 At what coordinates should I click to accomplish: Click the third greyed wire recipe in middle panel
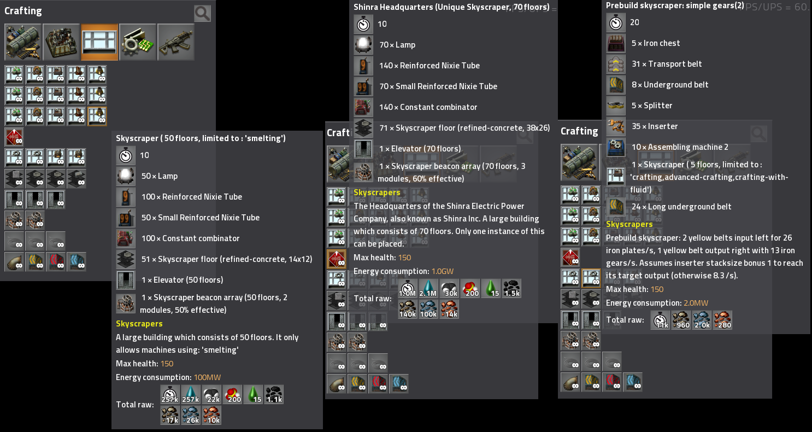(x=378, y=363)
